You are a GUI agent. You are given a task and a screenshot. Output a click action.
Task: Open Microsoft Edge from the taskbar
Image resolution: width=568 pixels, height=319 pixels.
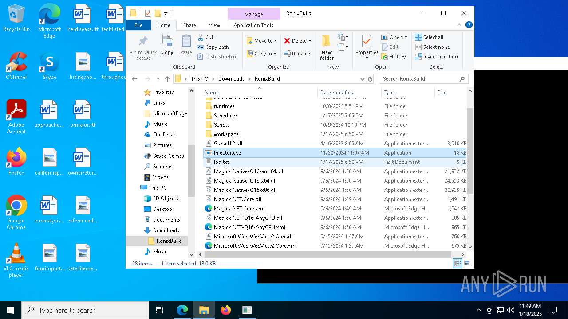tap(182, 310)
